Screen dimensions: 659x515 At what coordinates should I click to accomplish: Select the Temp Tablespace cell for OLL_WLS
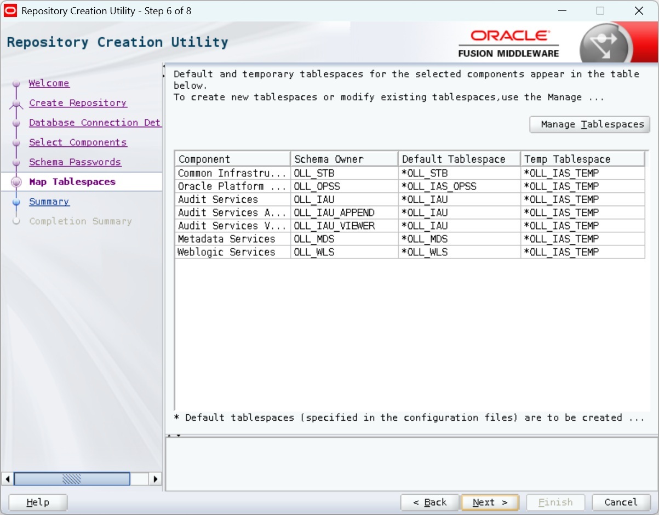click(x=582, y=252)
